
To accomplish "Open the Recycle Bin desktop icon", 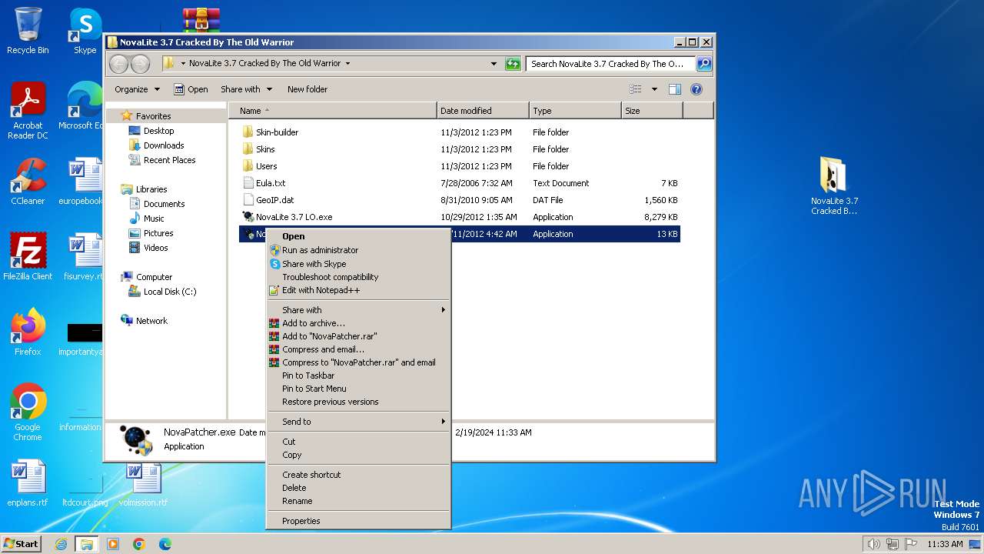I will click(x=28, y=31).
